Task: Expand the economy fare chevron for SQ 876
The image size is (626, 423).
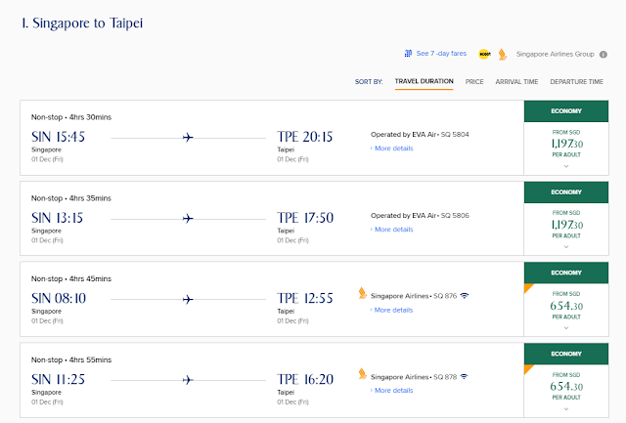Action: (566, 328)
